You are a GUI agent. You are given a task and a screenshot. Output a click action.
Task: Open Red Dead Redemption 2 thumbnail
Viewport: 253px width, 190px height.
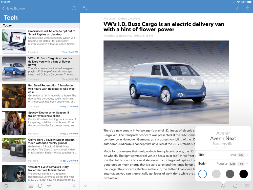14,96
